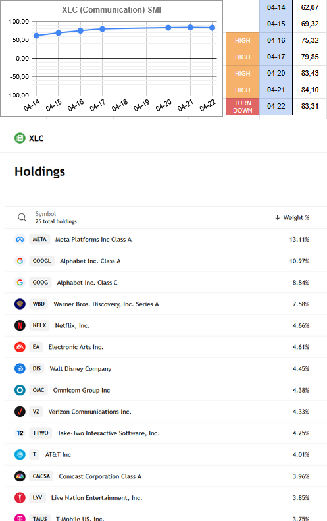Viewport: 327px width, 521px height.
Task: Open the GOOG ticker tag
Action: coord(41,283)
